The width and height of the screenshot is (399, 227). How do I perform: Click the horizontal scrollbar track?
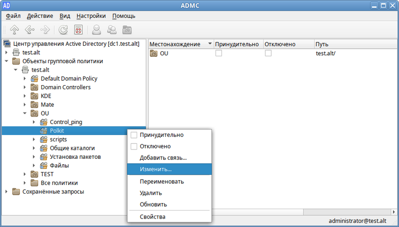[x=347, y=212]
